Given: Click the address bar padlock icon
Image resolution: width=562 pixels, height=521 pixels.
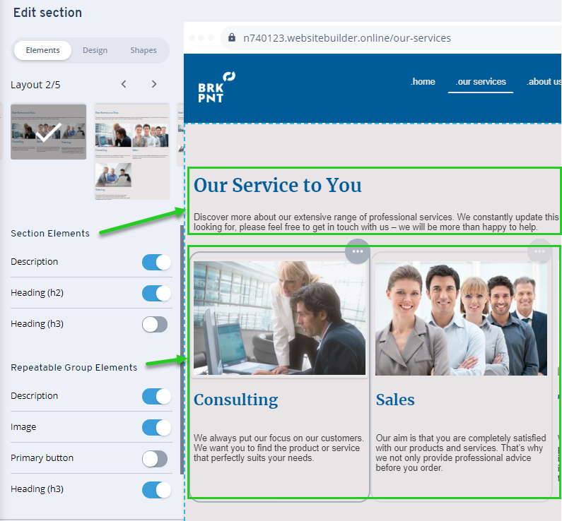Looking at the screenshot, I should 231,38.
